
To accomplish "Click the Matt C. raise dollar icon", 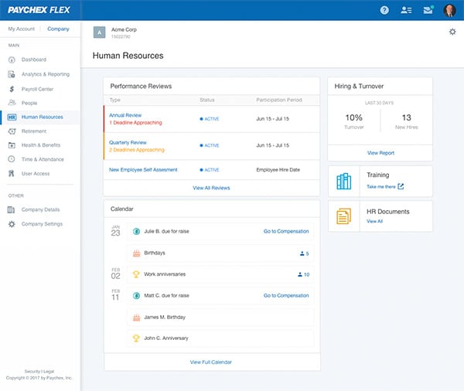I will [x=136, y=295].
